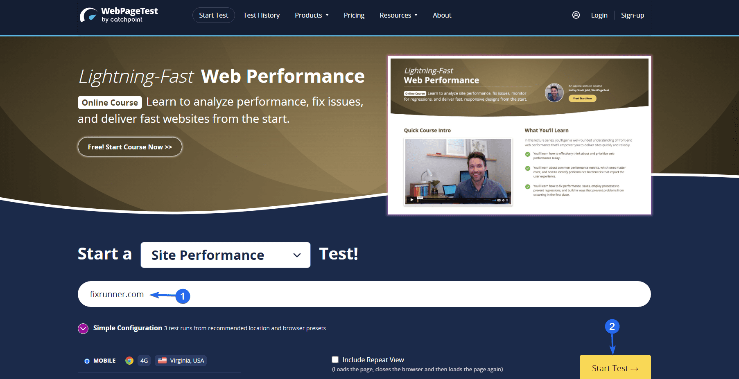The width and height of the screenshot is (739, 379).
Task: Check the Include Repeat View checkbox
Action: pos(335,359)
